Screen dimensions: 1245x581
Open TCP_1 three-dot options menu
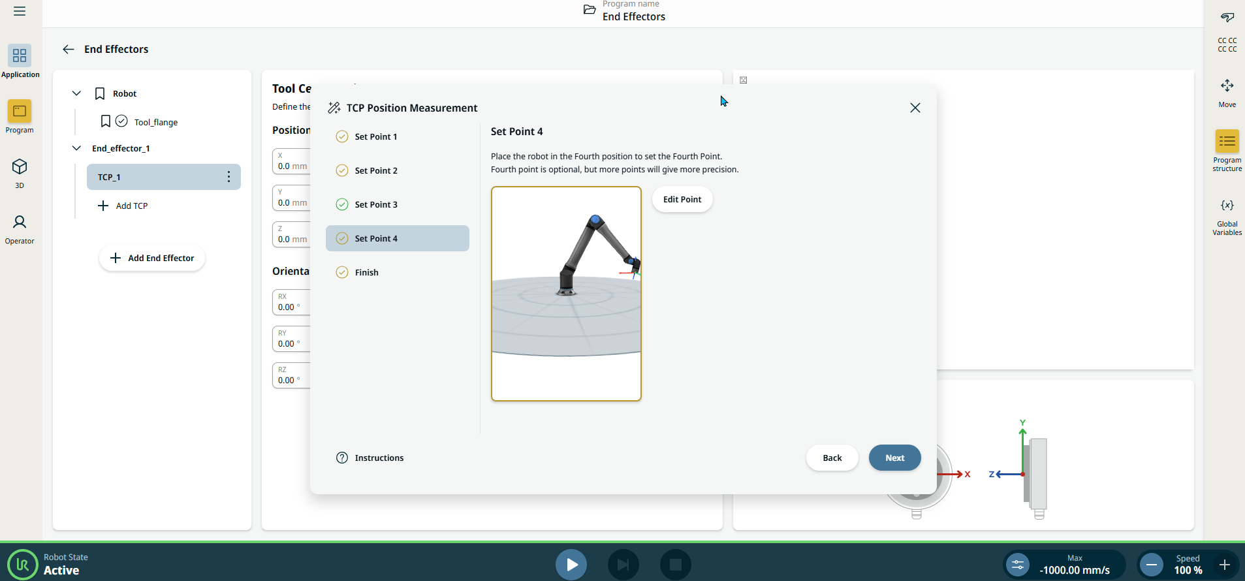(x=229, y=177)
